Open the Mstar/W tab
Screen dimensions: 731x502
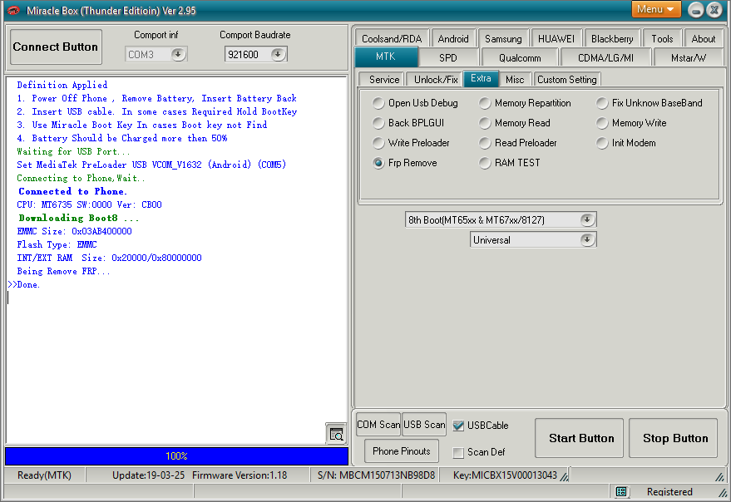coord(688,58)
